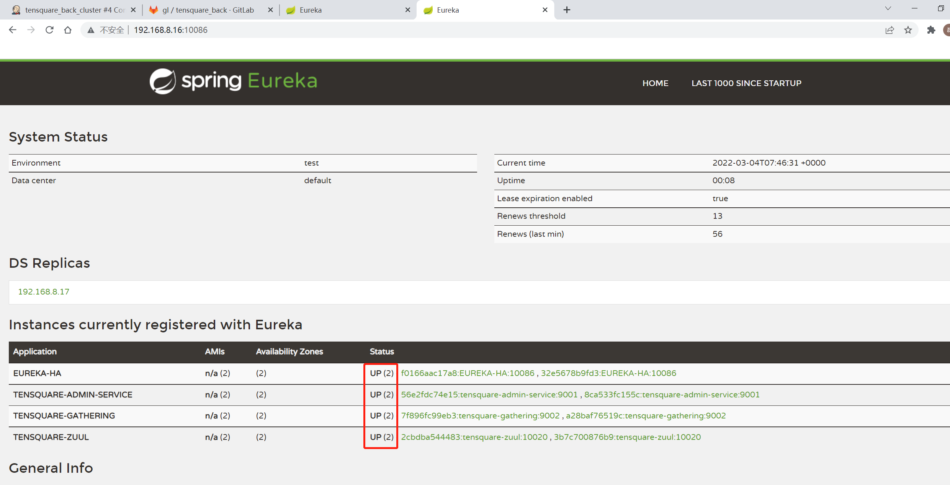Select TENSQUARE-ADMIN-SERVICE application name
This screenshot has height=485, width=950.
click(x=73, y=394)
